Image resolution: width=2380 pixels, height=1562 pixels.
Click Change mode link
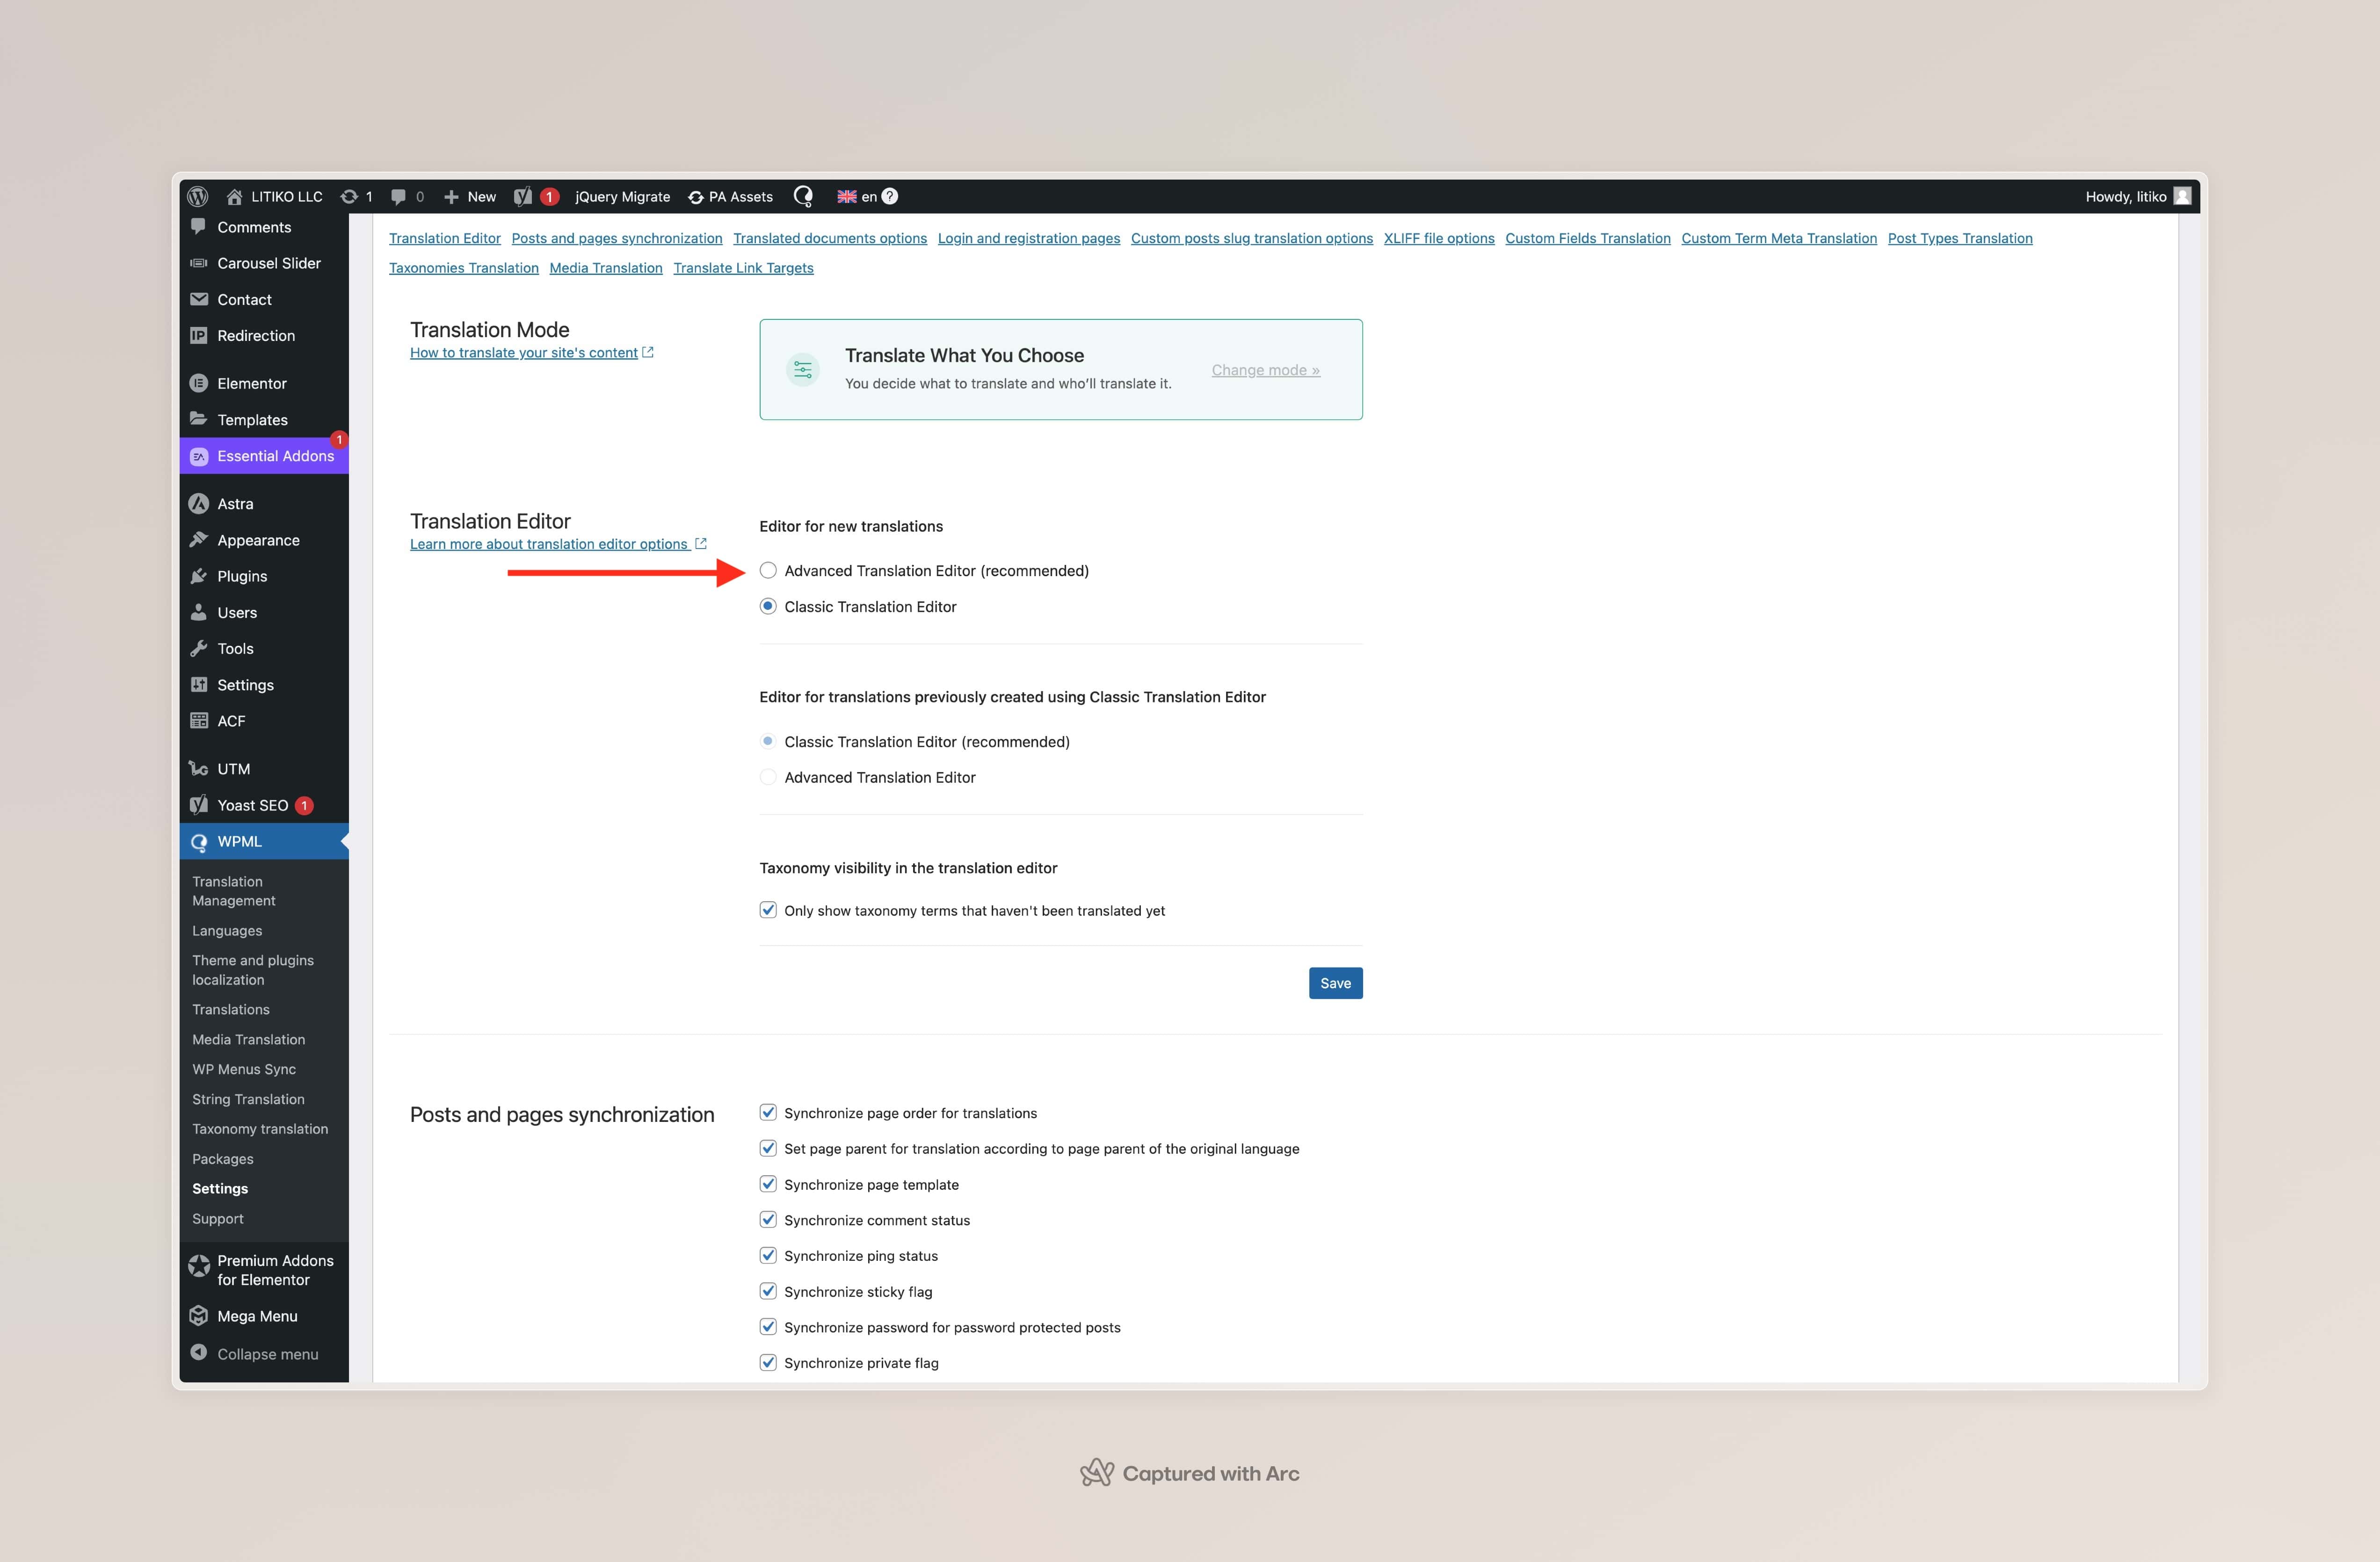1265,370
